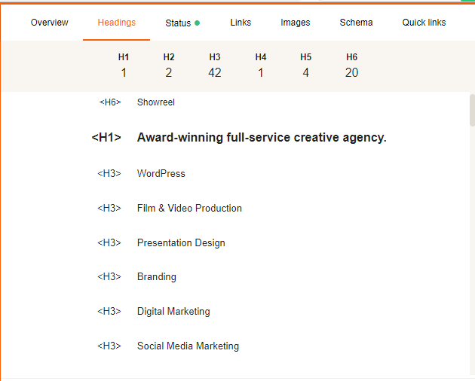The image size is (475, 381).
Task: Click the Film & Video Production heading
Action: coord(189,209)
